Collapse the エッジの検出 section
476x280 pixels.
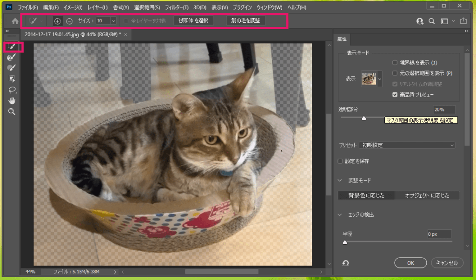[341, 215]
